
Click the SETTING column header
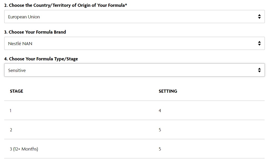coord(168,91)
